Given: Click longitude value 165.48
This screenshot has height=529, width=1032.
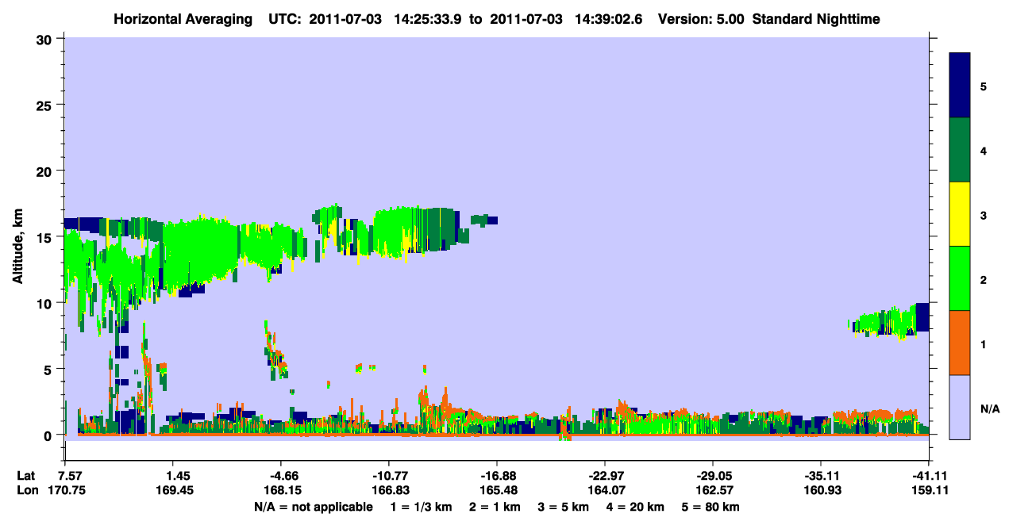Looking at the screenshot, I should (497, 490).
